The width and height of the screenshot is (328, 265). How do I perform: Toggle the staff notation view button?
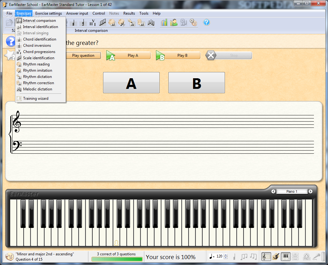coord(266,257)
